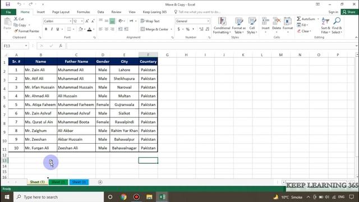Toggle Align Left alignment

(100, 29)
